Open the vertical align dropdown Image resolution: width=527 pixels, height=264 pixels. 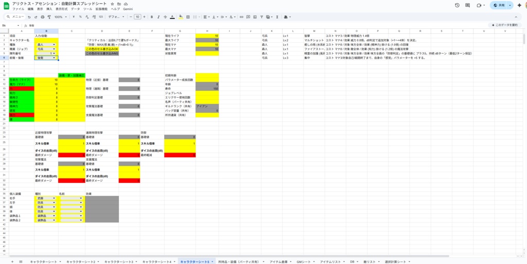coord(215,17)
